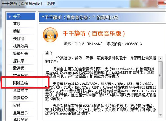The image size is (166, 121).
Task: Click the blue 的简明介绍 header banner
Action: tap(102, 17)
